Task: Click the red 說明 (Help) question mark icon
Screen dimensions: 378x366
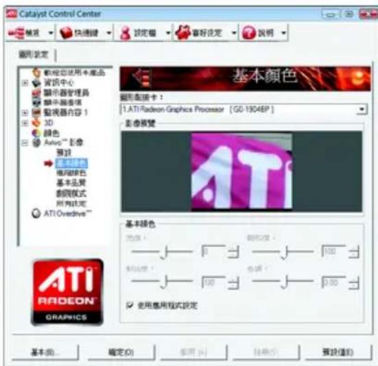Action: point(248,33)
